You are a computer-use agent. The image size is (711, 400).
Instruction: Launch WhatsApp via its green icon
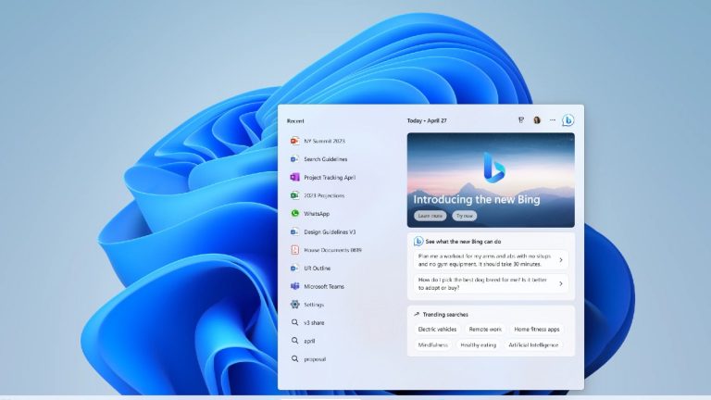click(294, 213)
